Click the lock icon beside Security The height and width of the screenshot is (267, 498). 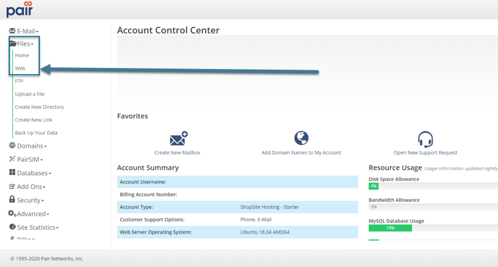click(x=12, y=200)
